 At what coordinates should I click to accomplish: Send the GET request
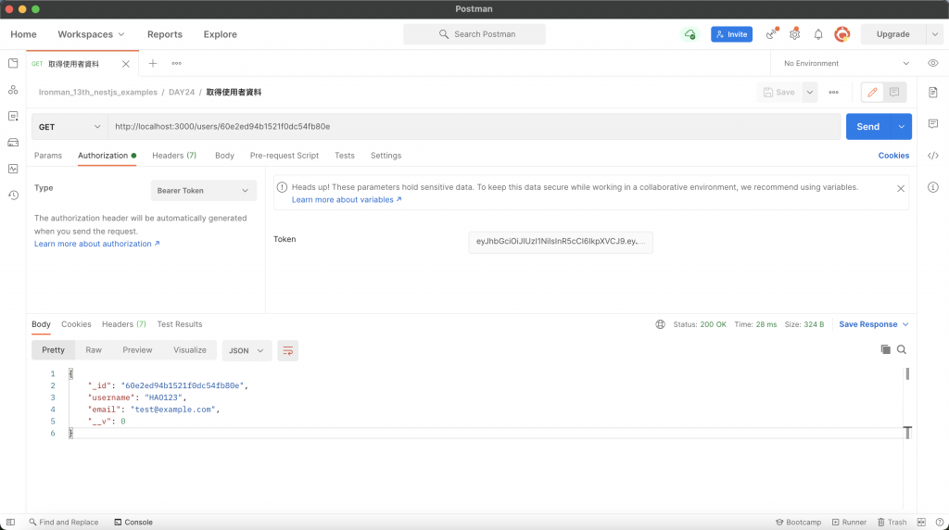867,127
